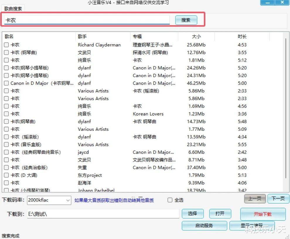
Task: Select checkbox of 1.81Mb 卡农 by 纯音乐
Action: 6,60
